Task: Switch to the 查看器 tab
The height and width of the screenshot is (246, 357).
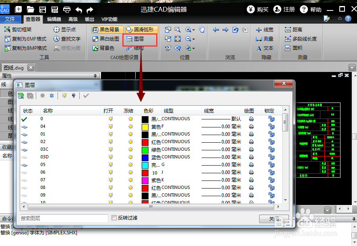Action: tap(33, 19)
